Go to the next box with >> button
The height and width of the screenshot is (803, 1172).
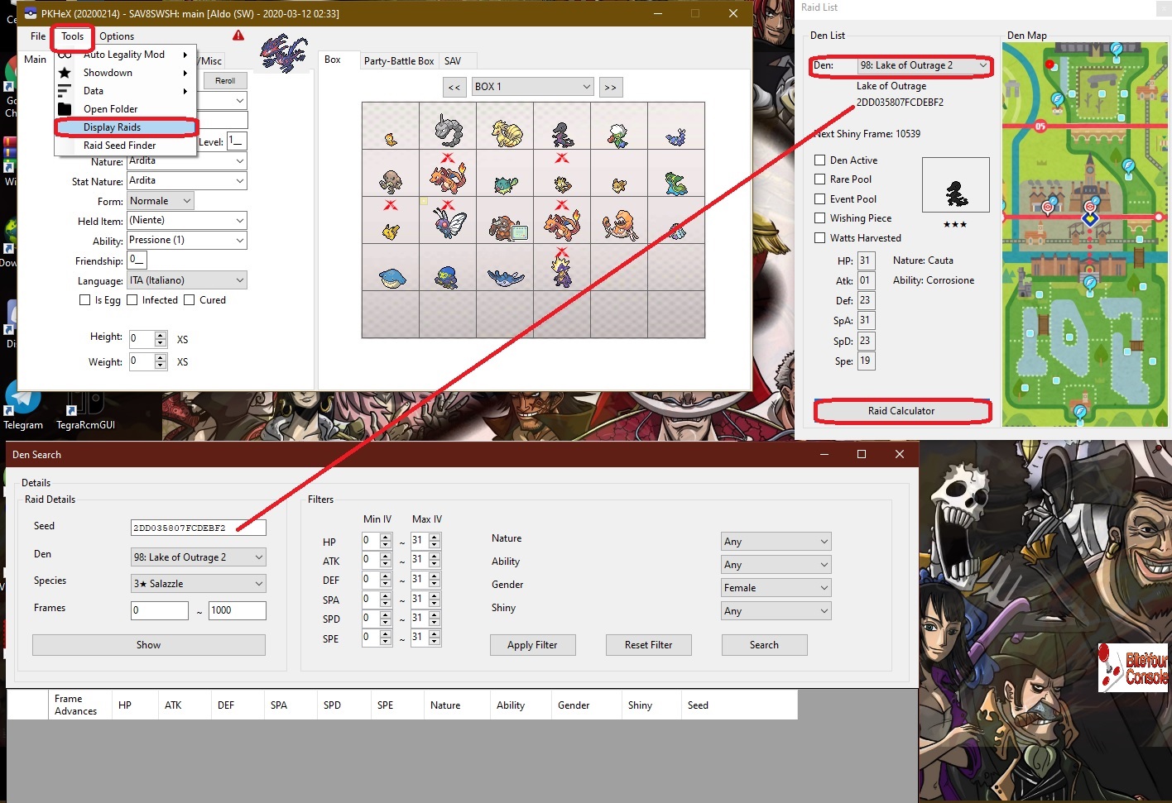[610, 87]
